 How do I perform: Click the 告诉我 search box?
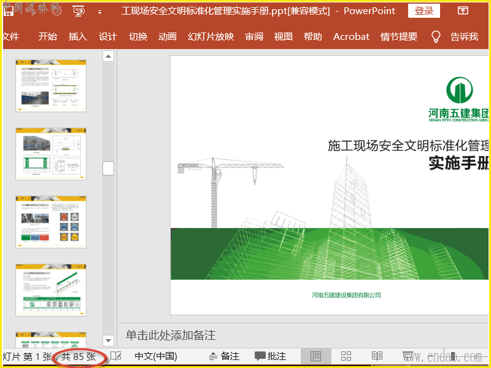click(x=465, y=37)
